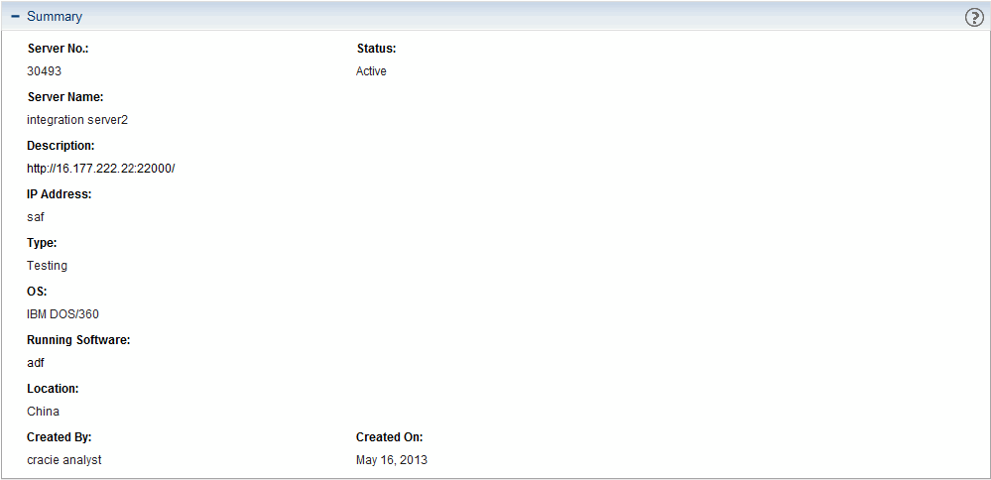Open the help question mark icon
The width and height of the screenshot is (991, 480).
tap(974, 18)
